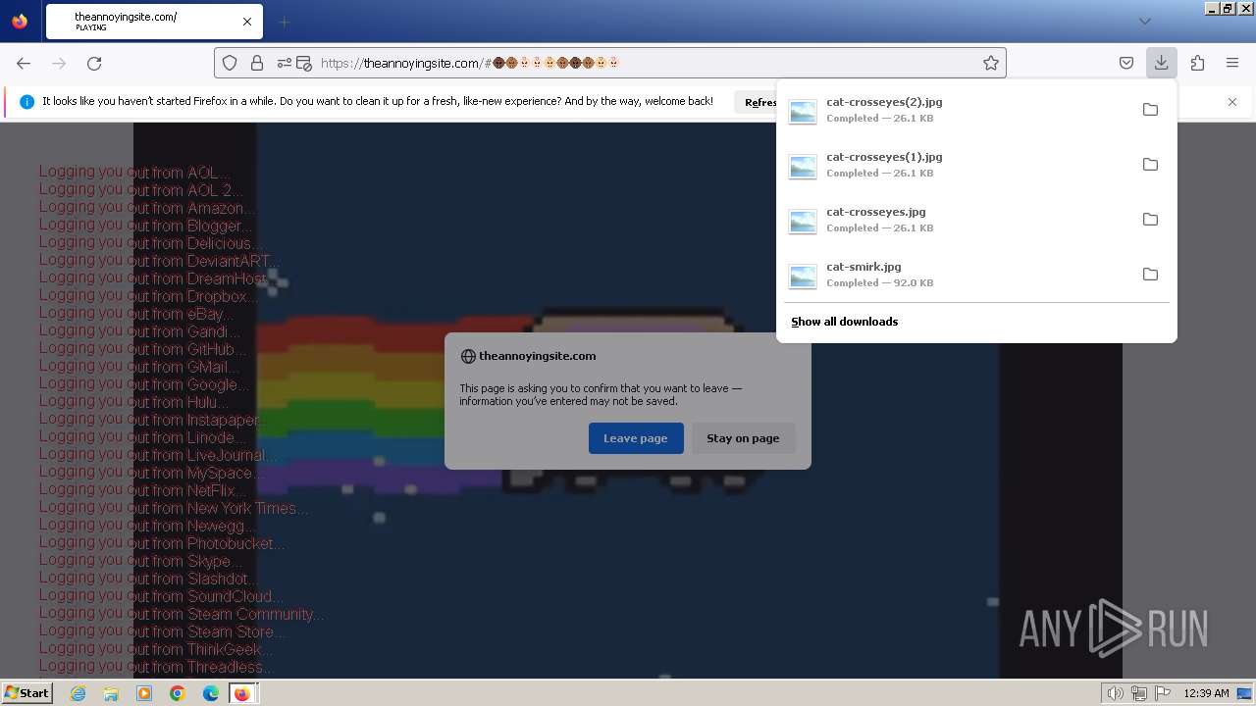The image size is (1256, 706).
Task: Launch Google Chrome from taskbar
Action: click(x=178, y=693)
